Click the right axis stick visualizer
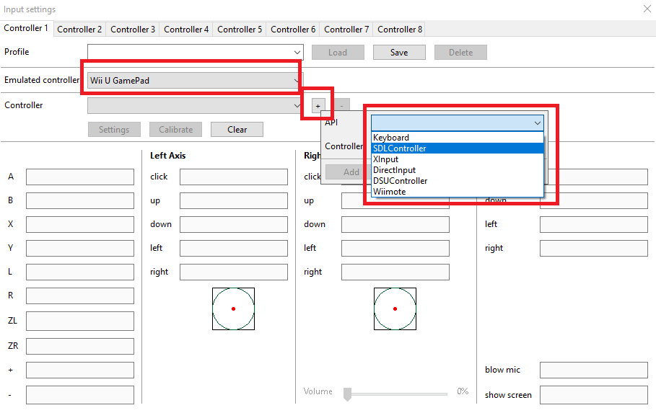 tap(395, 309)
